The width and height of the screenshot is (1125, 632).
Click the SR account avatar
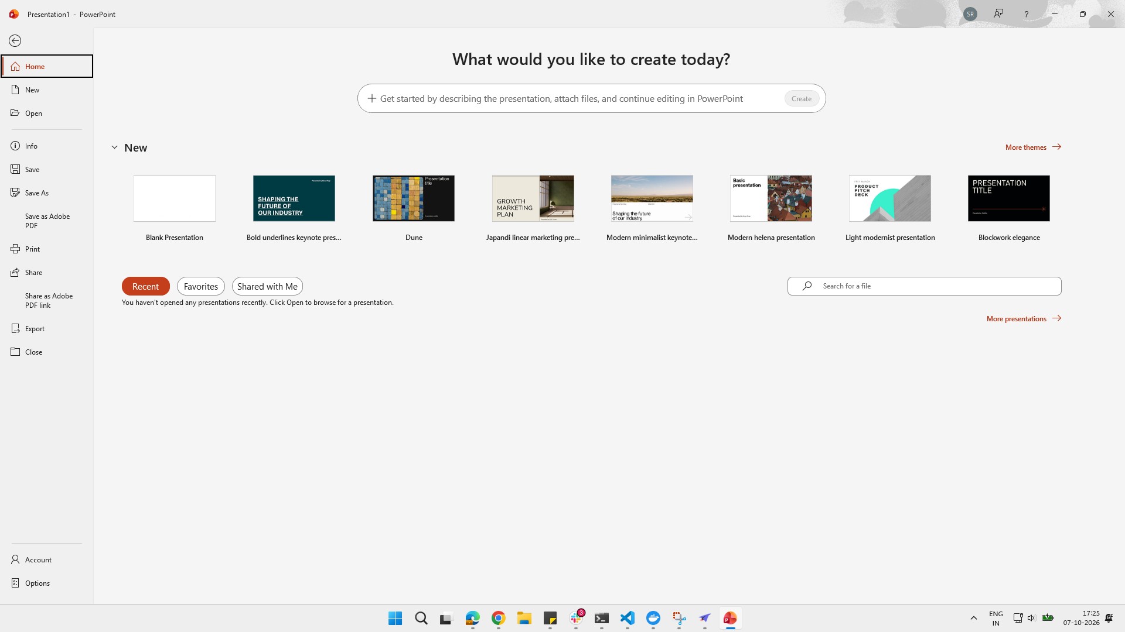click(970, 14)
